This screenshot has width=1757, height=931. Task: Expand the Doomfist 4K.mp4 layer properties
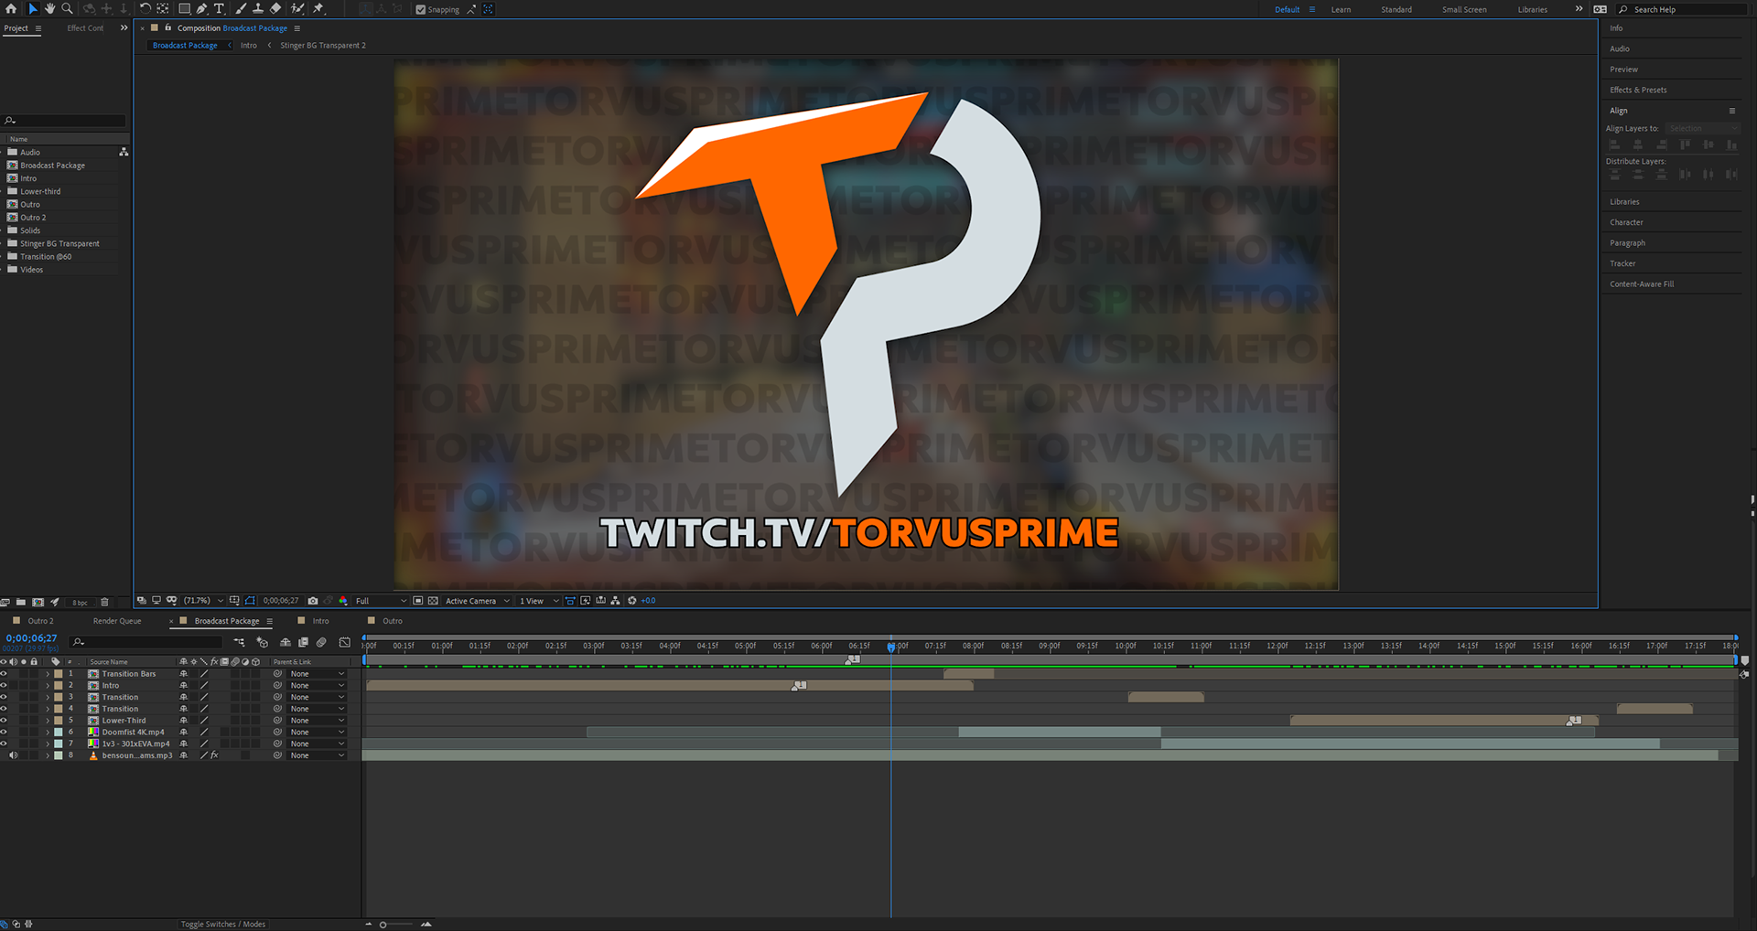pos(48,733)
